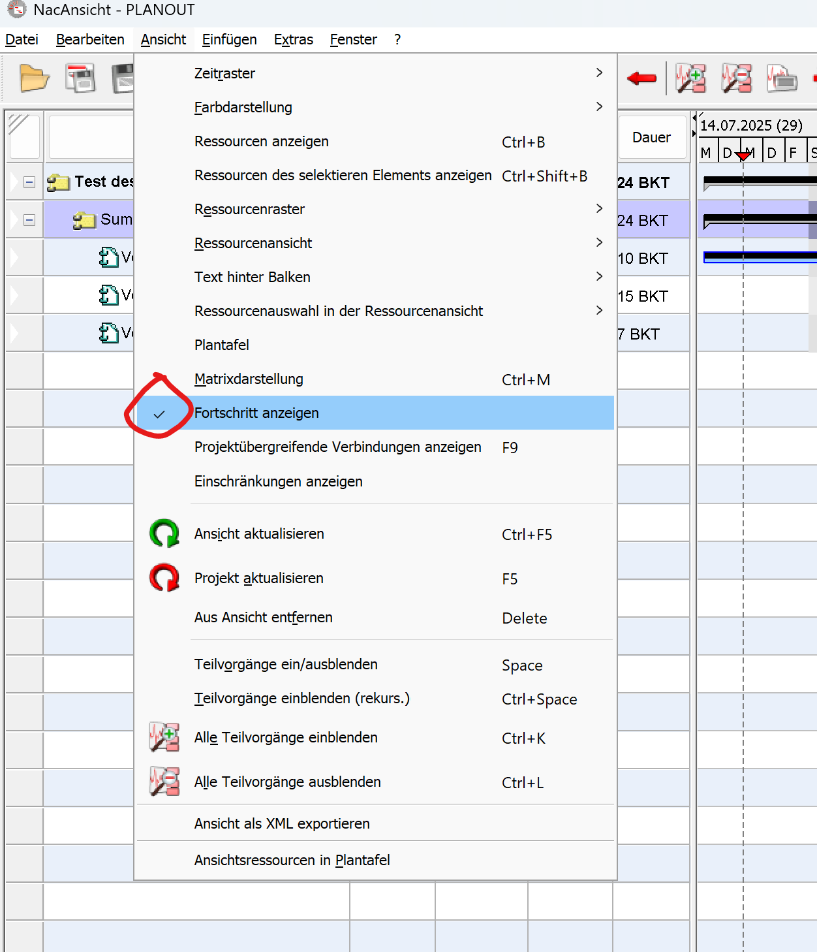Click the red Projekt aktualisieren icon

click(164, 578)
